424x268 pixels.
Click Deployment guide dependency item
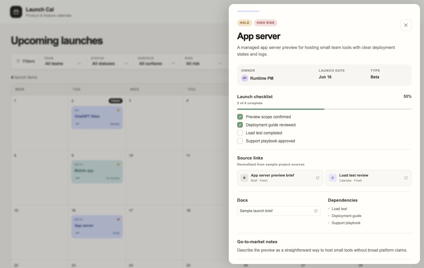[347, 216]
